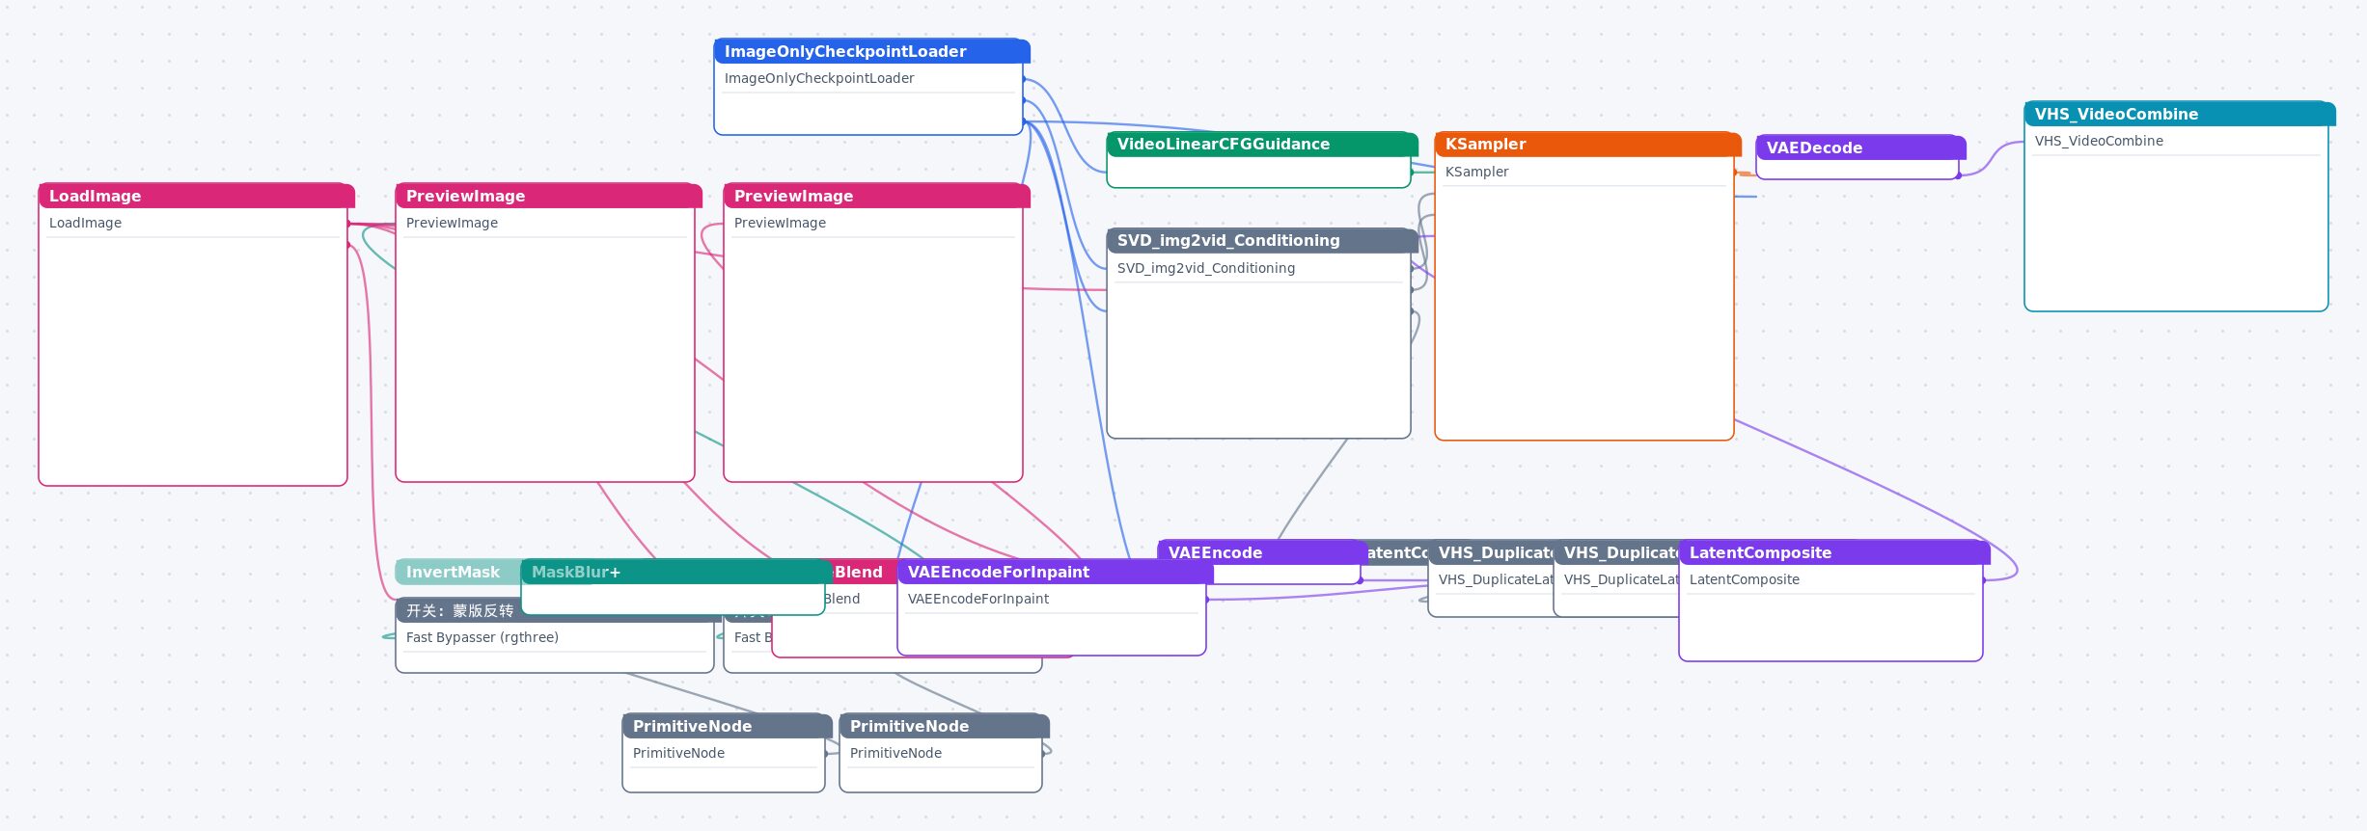Click the VideoLinearCFGGuidance node title
The height and width of the screenshot is (831, 2367).
1261,144
